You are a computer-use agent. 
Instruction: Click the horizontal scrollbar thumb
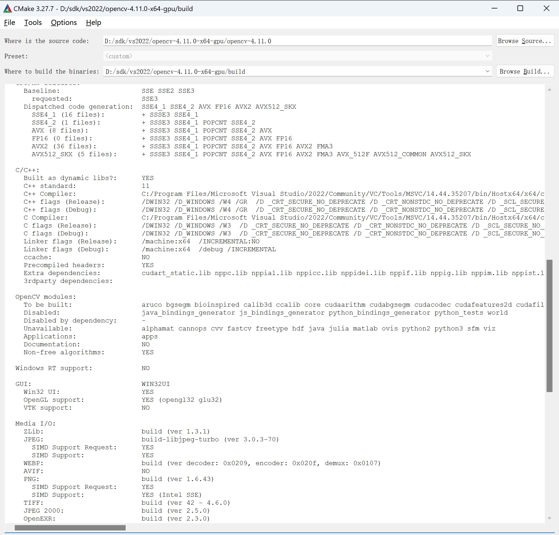click(70, 528)
